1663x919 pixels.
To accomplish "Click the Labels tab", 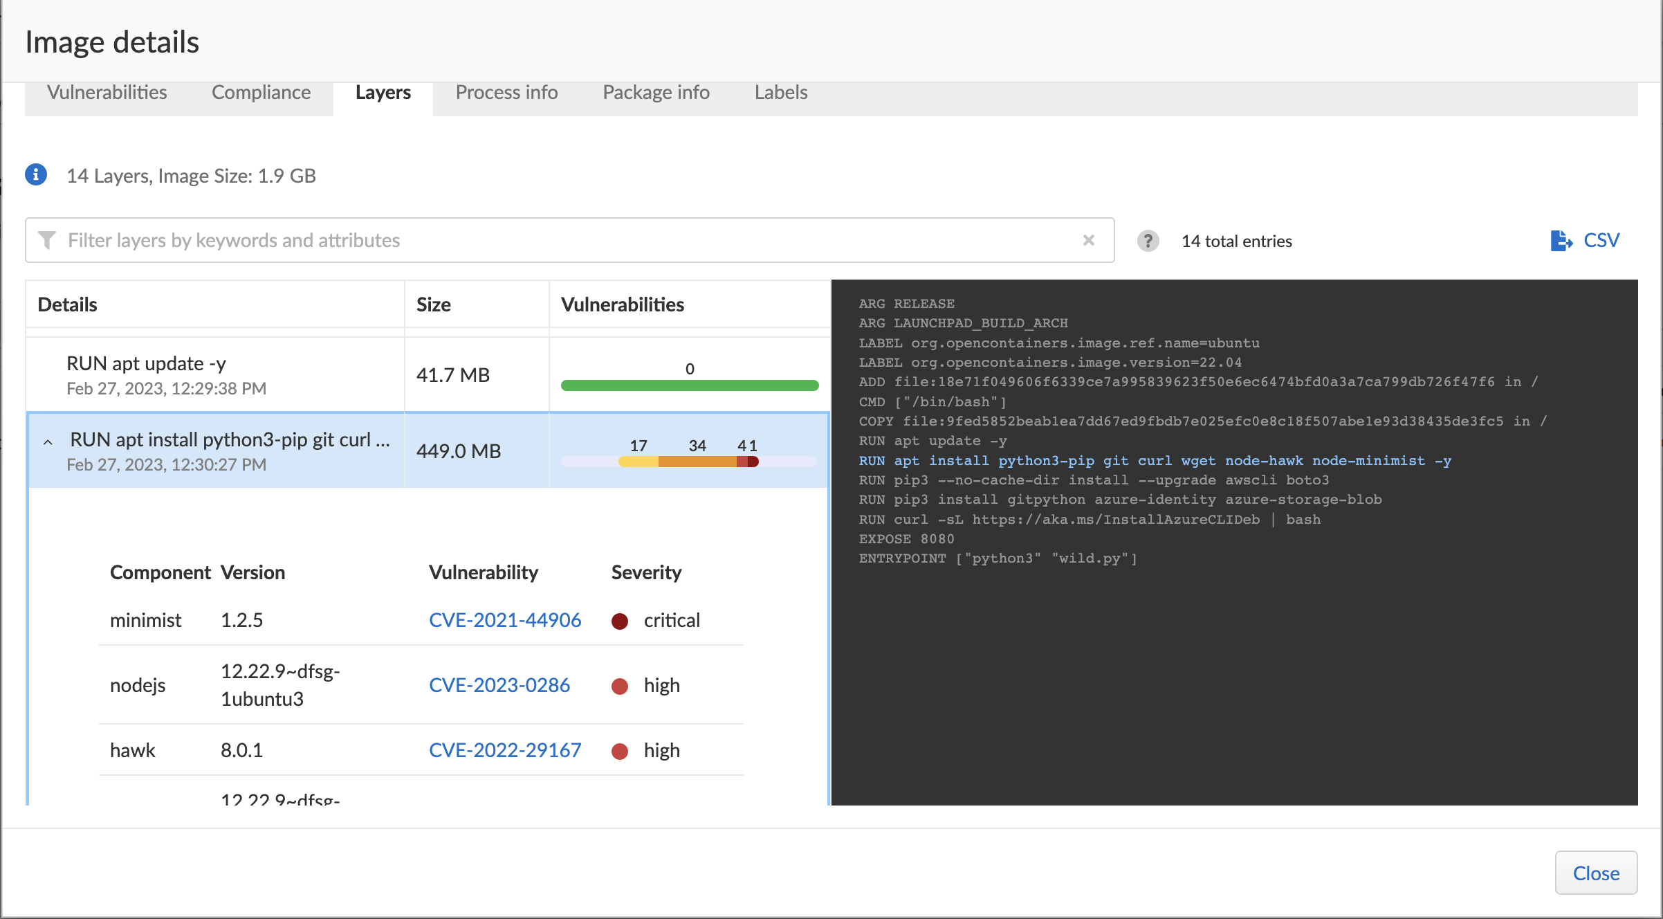I will 780,91.
